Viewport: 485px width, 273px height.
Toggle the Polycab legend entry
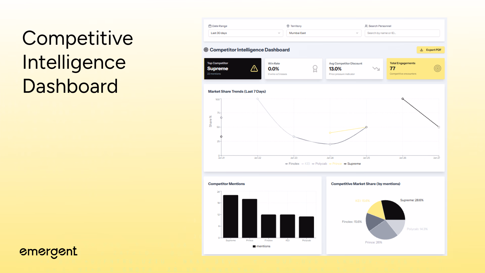[319, 164]
